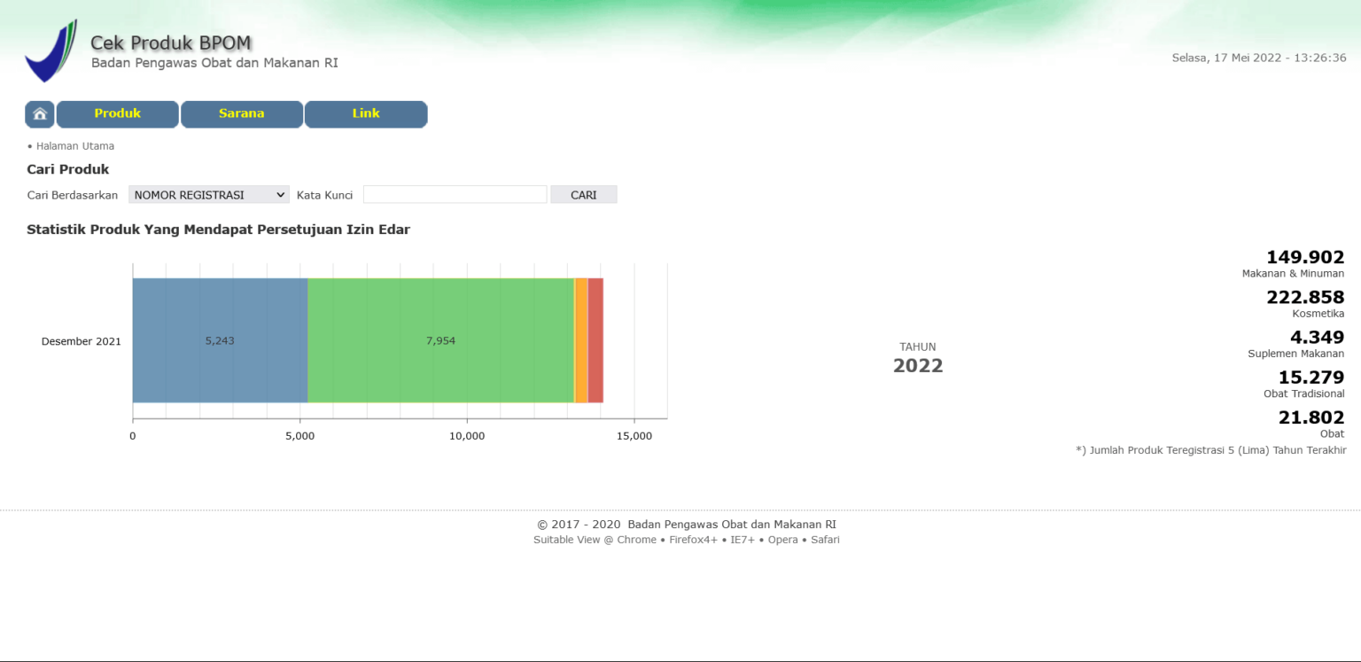Image resolution: width=1361 pixels, height=662 pixels.
Task: Click the BPOM logo
Action: pyautogui.click(x=51, y=51)
